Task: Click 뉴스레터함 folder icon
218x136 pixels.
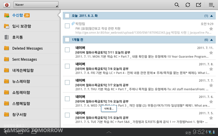Action: [x=6, y=81]
